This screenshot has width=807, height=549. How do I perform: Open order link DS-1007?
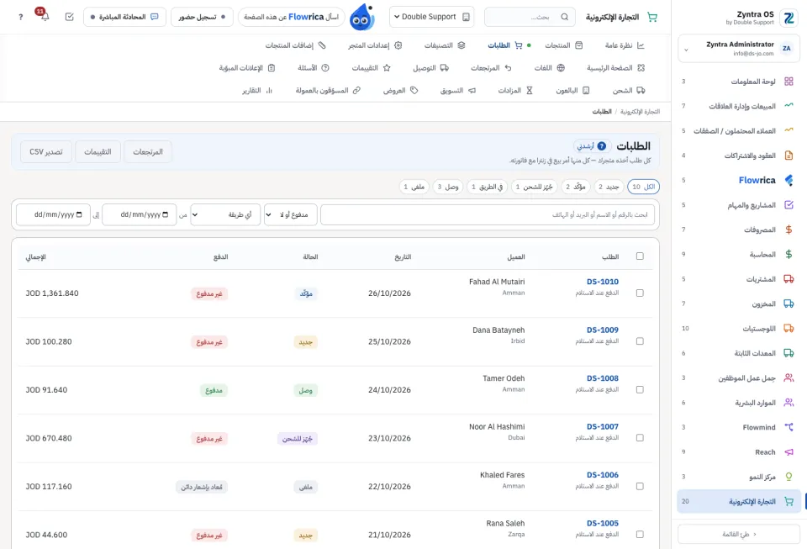(x=602, y=426)
